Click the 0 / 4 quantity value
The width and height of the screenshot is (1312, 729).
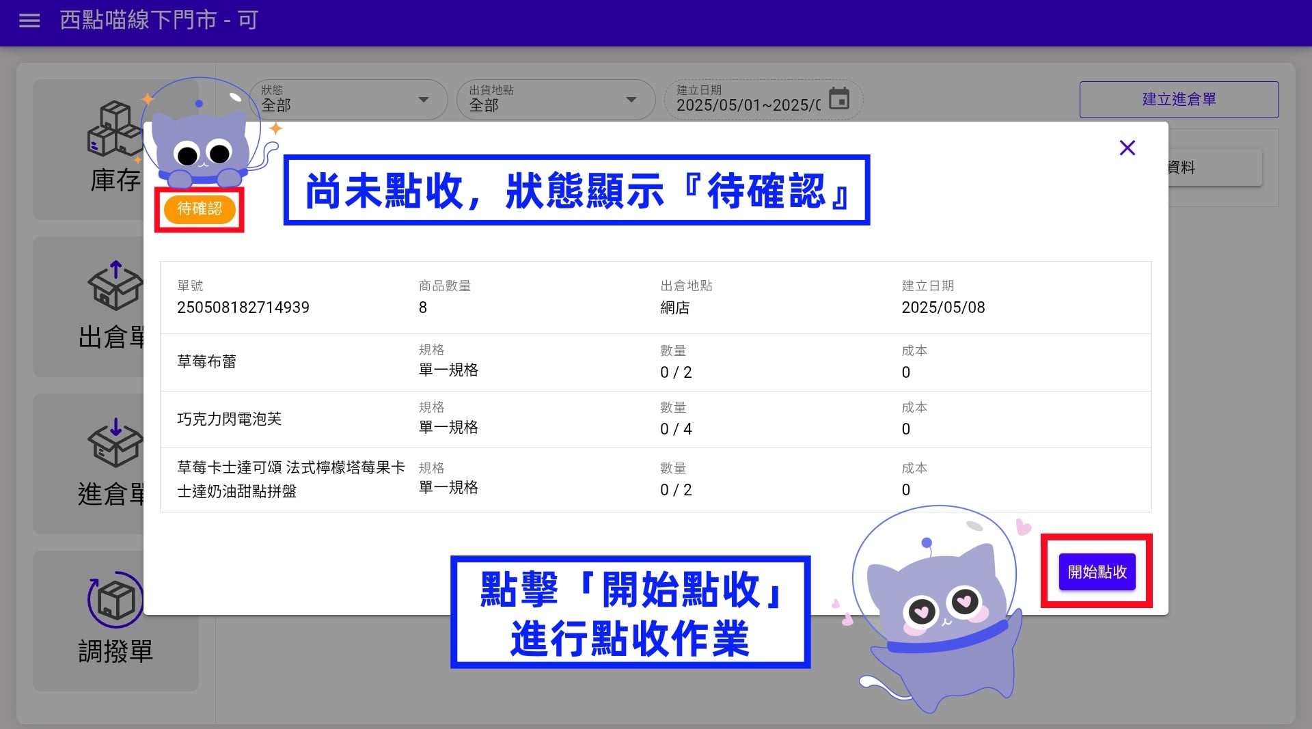pos(676,429)
